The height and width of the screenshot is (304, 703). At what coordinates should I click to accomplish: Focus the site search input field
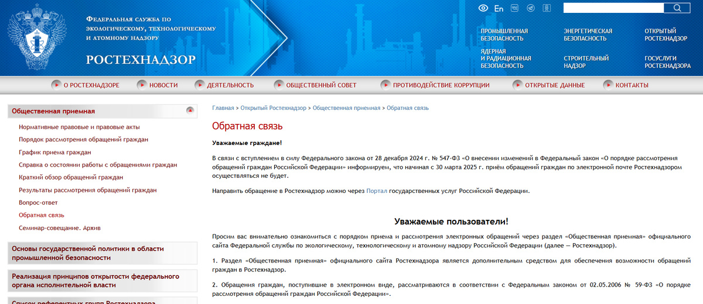point(614,8)
